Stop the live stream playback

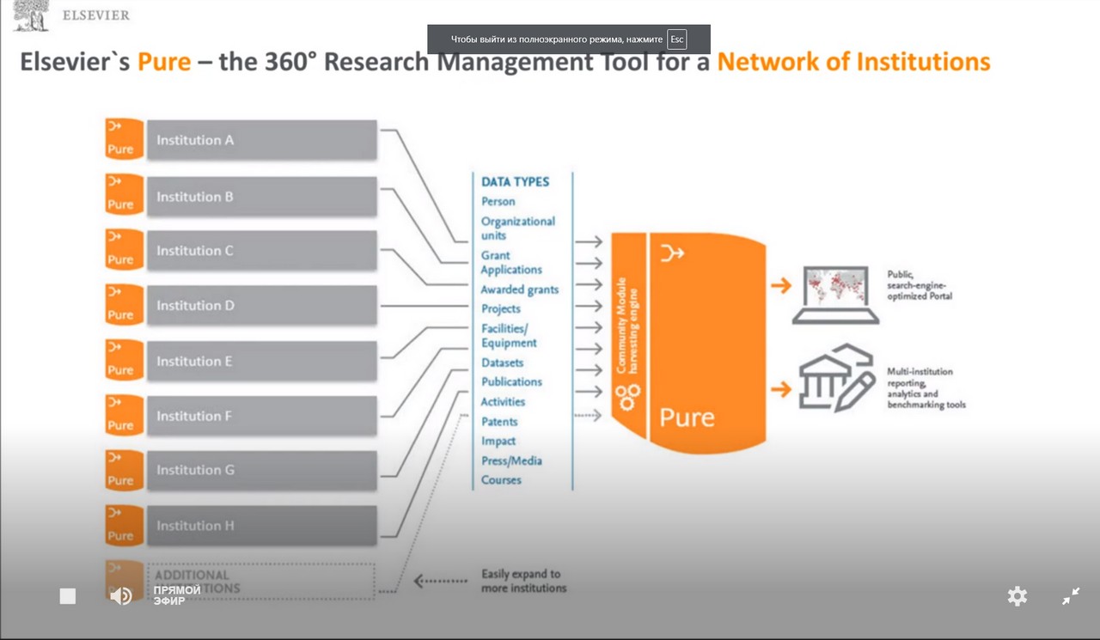click(x=68, y=596)
